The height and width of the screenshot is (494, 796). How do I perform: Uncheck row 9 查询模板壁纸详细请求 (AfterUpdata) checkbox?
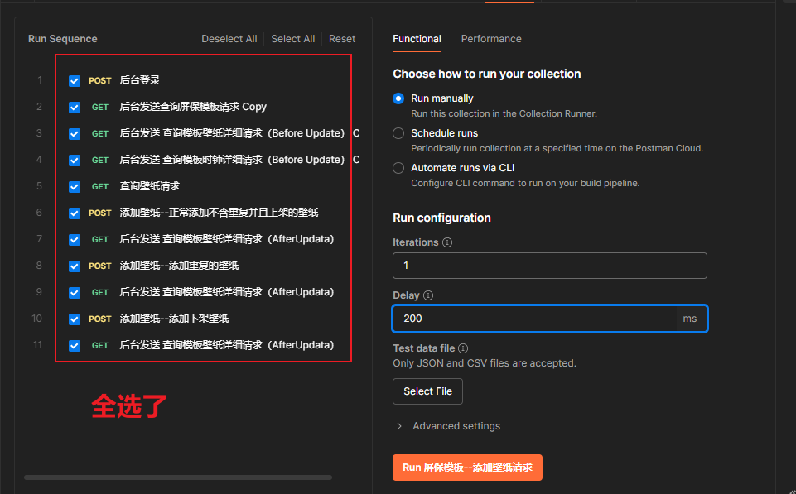75,293
